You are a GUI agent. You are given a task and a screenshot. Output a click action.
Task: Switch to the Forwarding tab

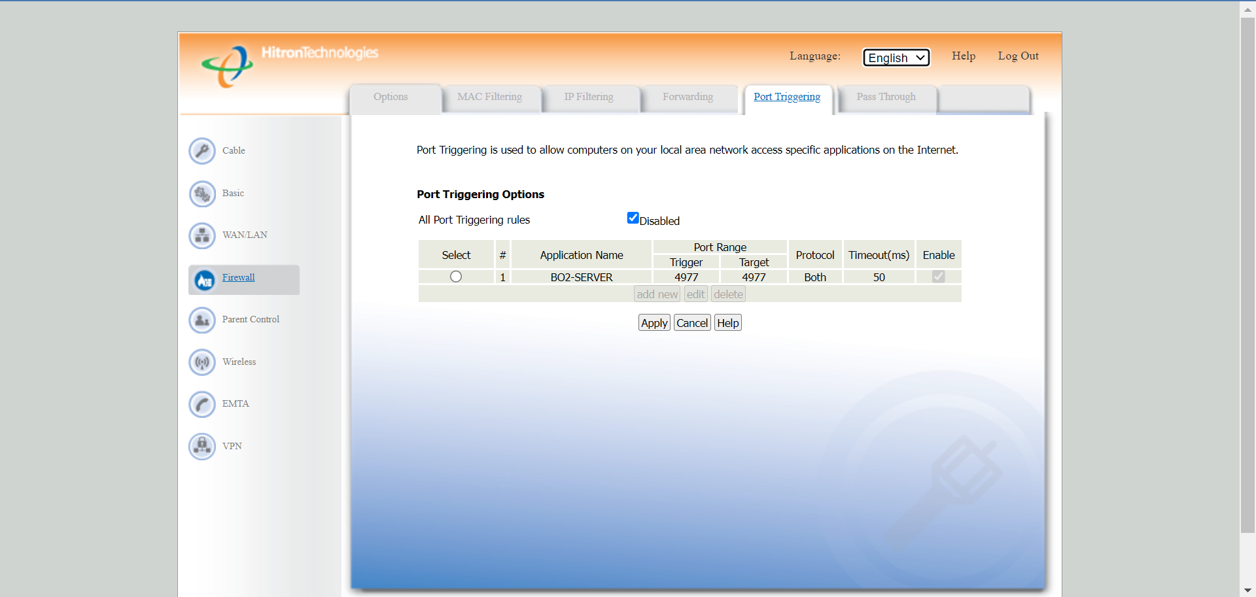(x=688, y=97)
